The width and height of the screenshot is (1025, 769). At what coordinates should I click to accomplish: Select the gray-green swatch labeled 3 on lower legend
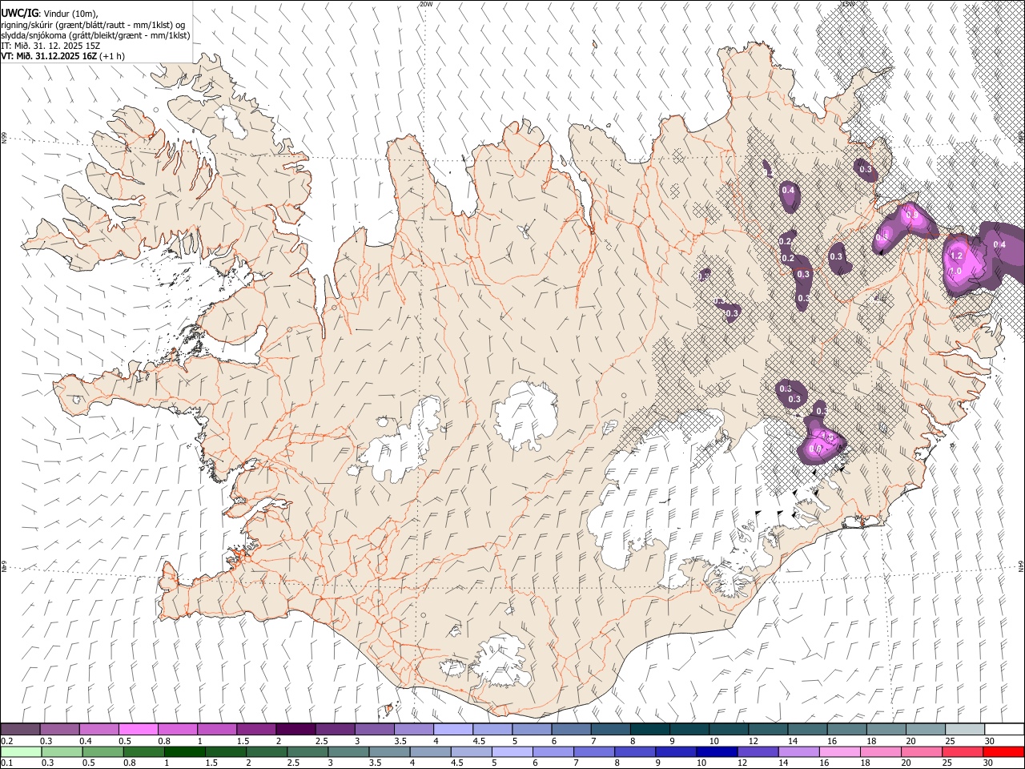349,751
